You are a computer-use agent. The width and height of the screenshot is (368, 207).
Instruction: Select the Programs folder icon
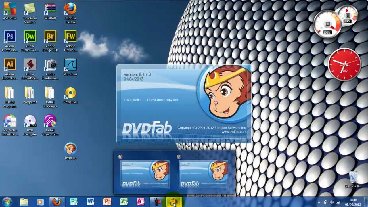30,96
